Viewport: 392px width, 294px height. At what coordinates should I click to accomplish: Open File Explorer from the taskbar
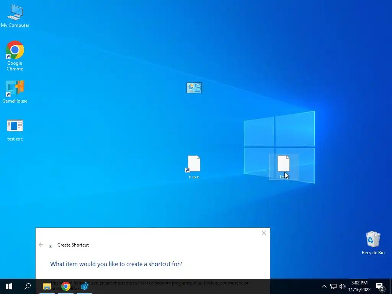tap(47, 286)
